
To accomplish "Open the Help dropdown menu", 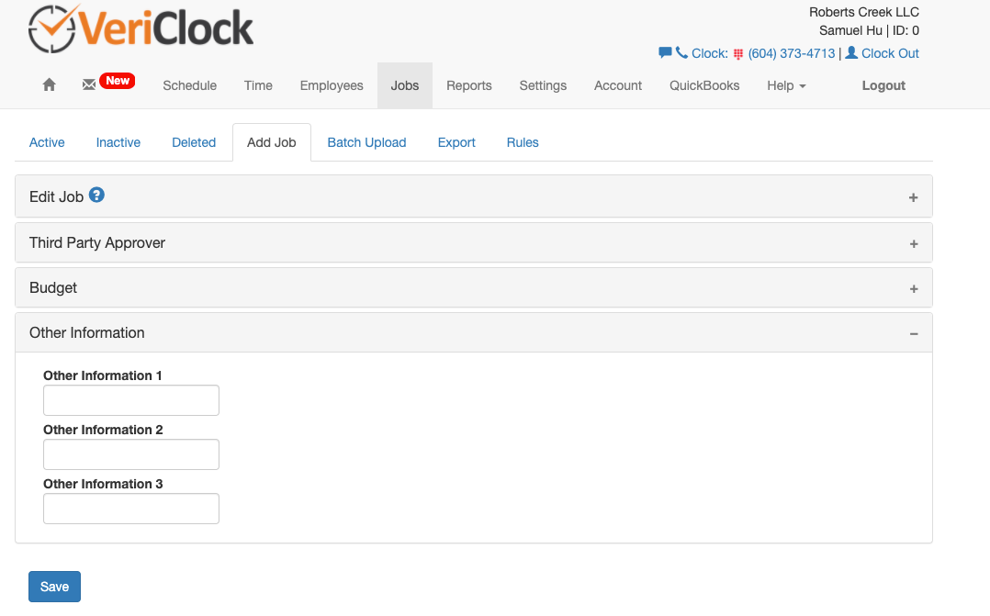I will pos(786,85).
